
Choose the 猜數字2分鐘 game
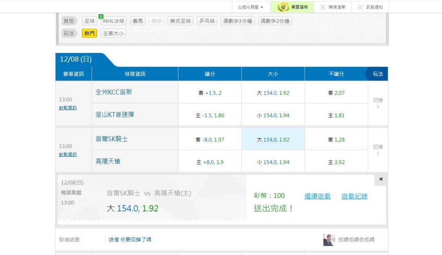pyautogui.click(x=275, y=21)
